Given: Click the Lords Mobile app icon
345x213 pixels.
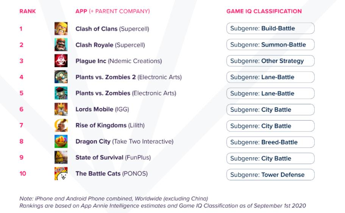Looking at the screenshot, I should click(61, 109).
